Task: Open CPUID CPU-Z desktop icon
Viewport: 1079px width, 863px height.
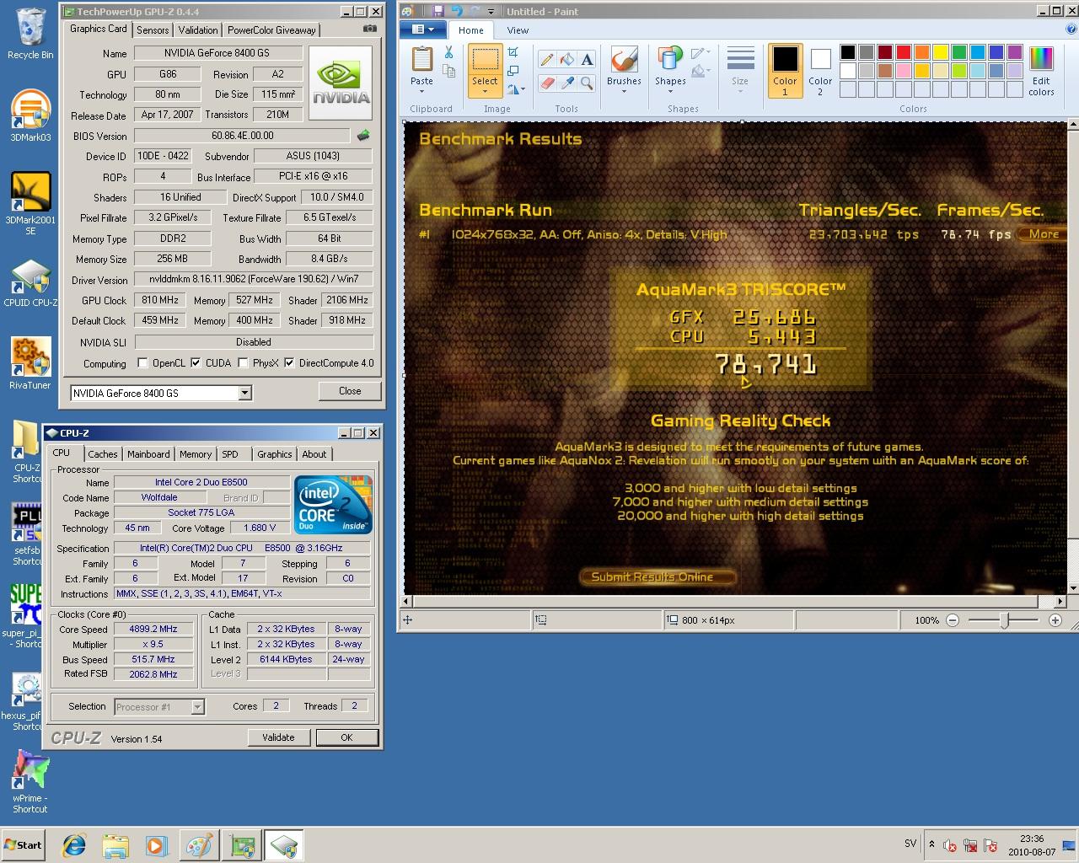Action: click(x=30, y=282)
